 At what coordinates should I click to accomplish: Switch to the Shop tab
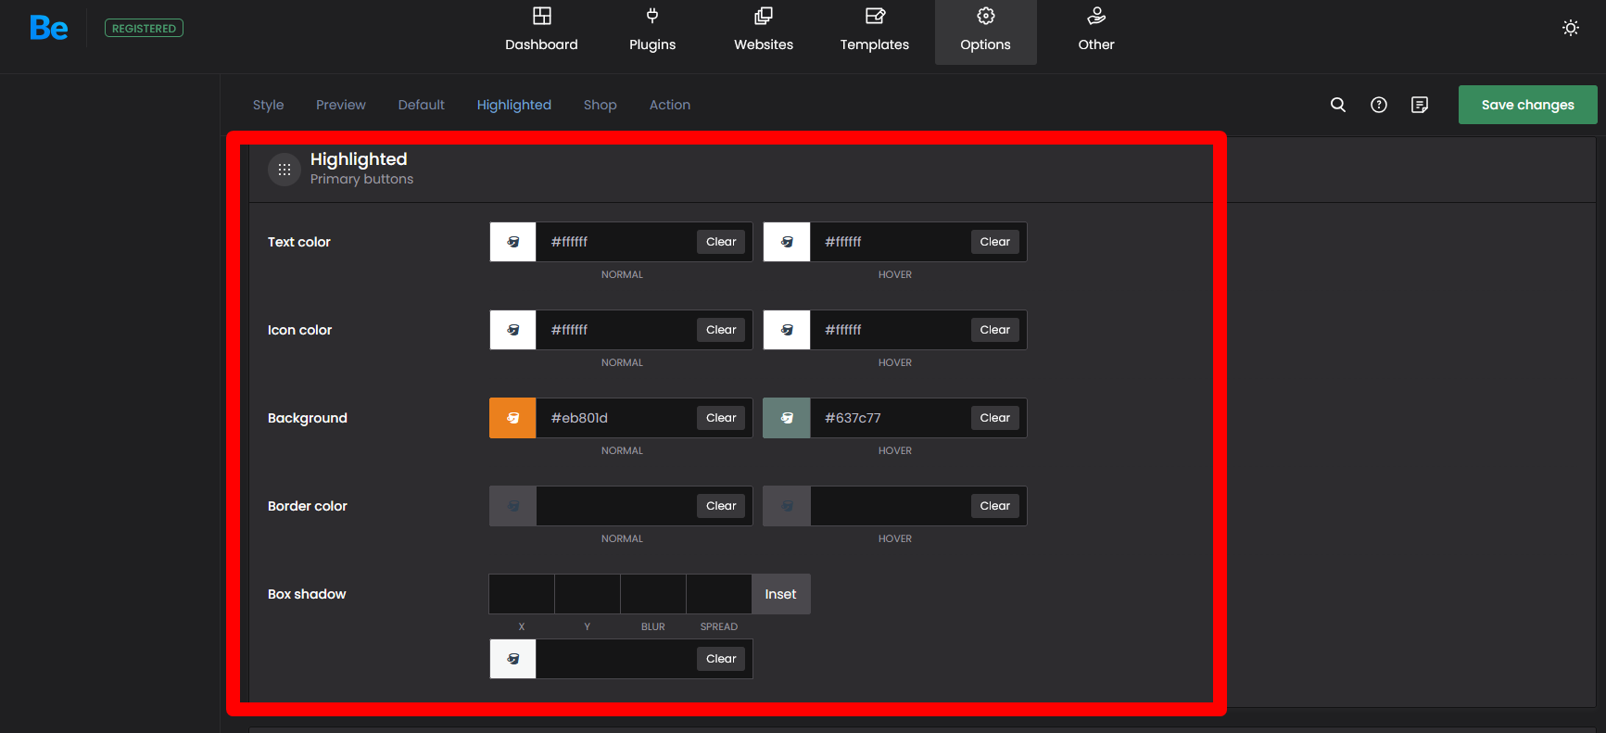point(600,105)
